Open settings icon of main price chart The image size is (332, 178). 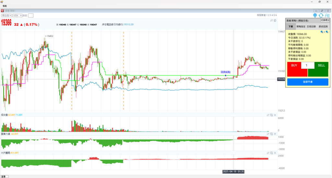(x=271, y=20)
